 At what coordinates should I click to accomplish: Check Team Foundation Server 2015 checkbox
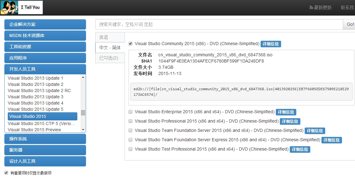[130, 130]
